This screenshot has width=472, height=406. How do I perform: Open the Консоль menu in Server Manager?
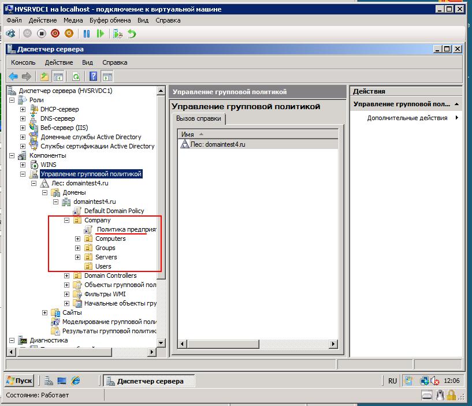[23, 62]
